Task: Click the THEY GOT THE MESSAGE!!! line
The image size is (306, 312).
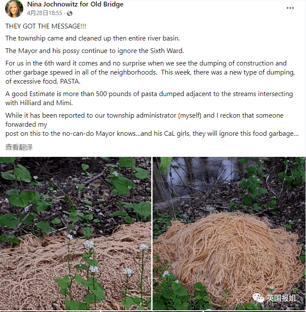Action: coord(46,26)
